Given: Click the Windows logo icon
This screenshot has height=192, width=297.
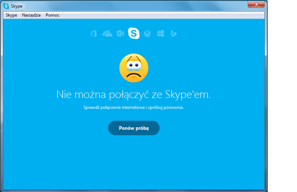Looking at the screenshot, I should coord(161,34).
